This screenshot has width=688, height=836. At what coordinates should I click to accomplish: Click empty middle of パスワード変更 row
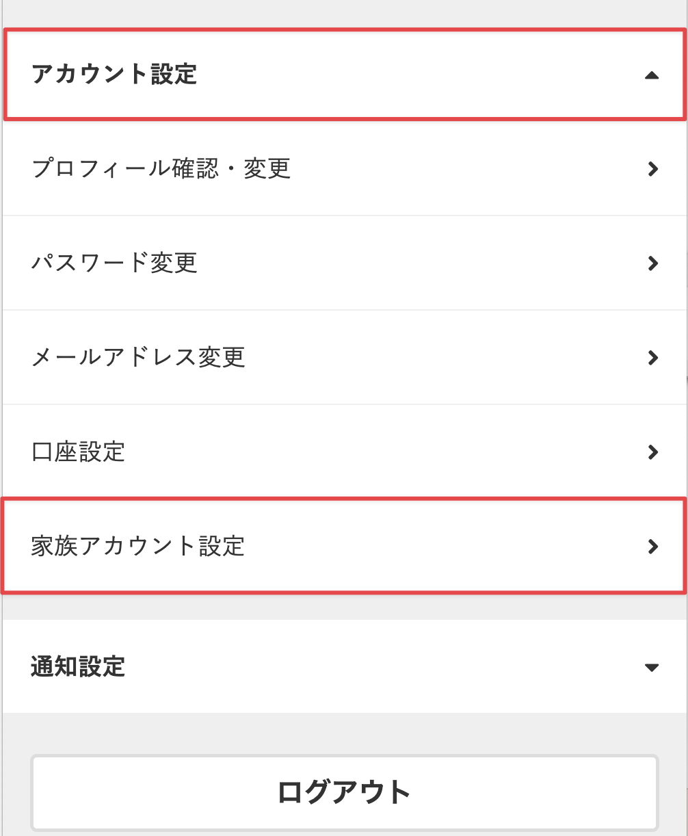[x=410, y=263]
